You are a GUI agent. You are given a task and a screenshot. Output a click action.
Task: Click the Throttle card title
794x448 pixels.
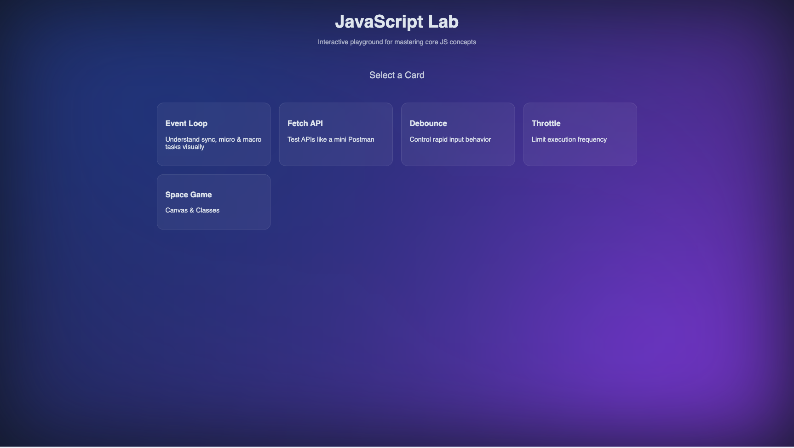click(x=546, y=123)
